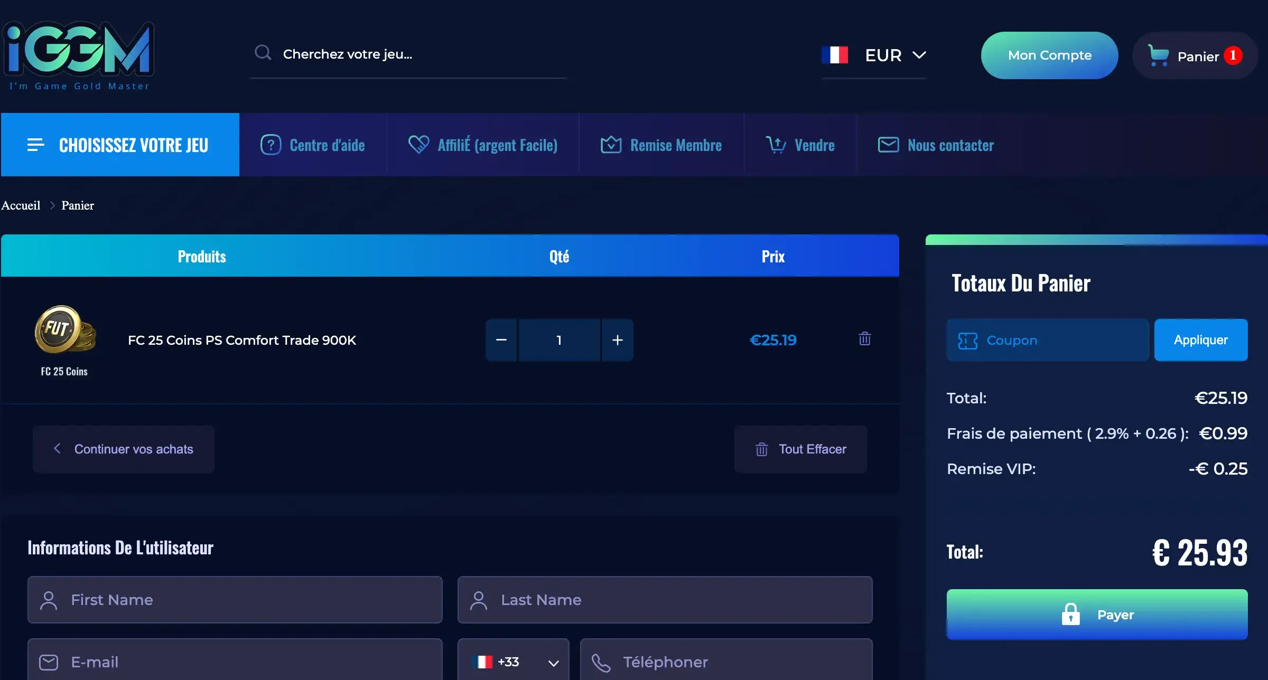Click the Mon Compte button
1268x680 pixels.
pos(1050,55)
